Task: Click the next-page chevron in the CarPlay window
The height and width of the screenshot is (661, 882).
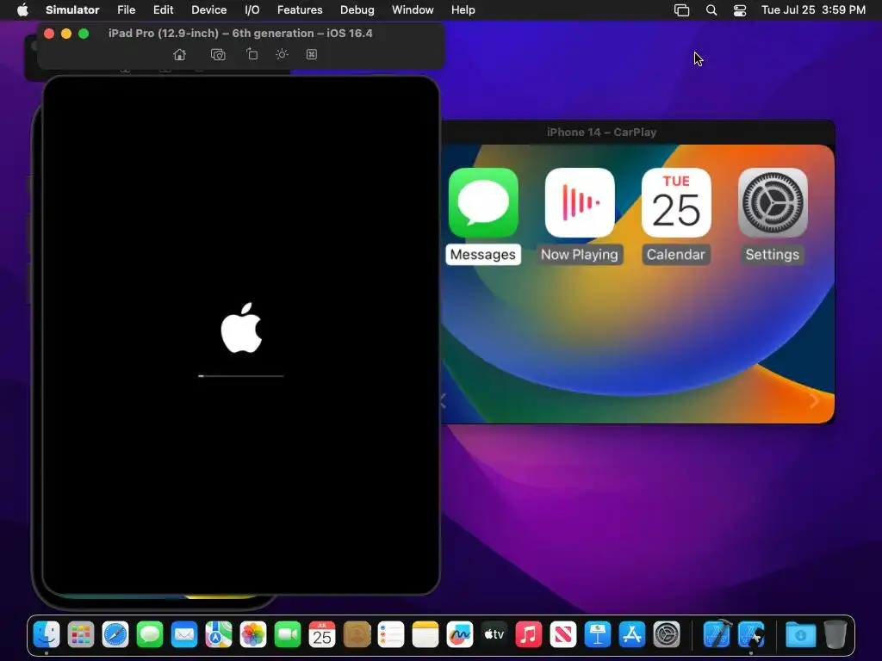Action: point(813,401)
